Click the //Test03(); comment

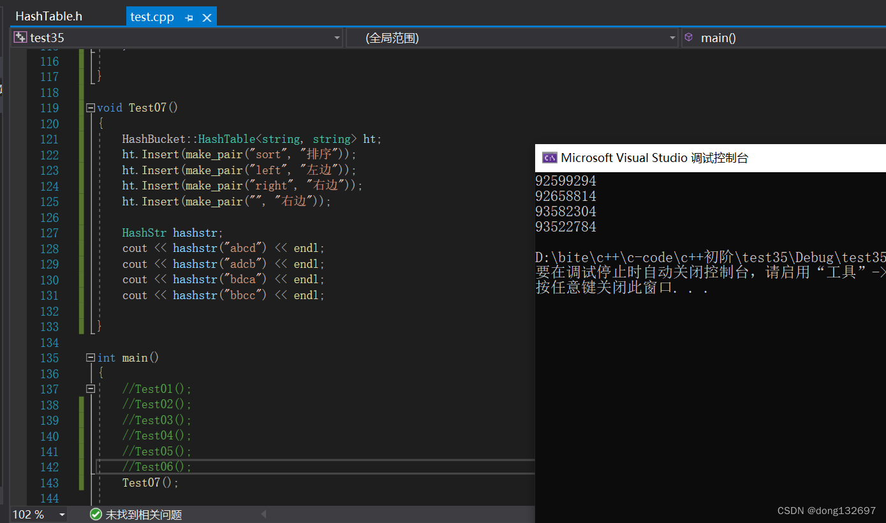click(x=157, y=420)
